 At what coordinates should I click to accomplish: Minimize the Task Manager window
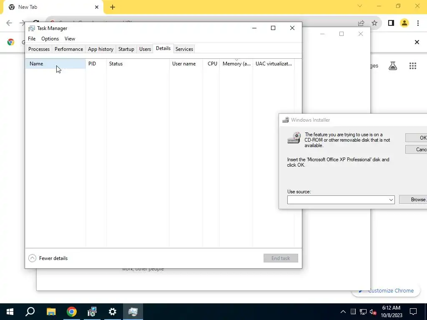(x=254, y=28)
